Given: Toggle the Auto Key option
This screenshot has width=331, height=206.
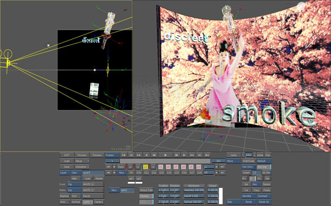Looking at the screenshot, I should (x=264, y=167).
